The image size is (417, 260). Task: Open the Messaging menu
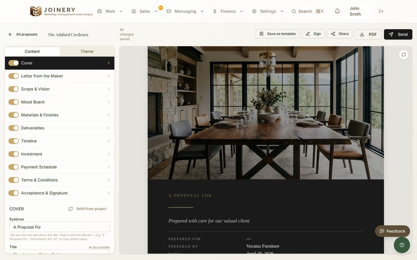tap(185, 11)
